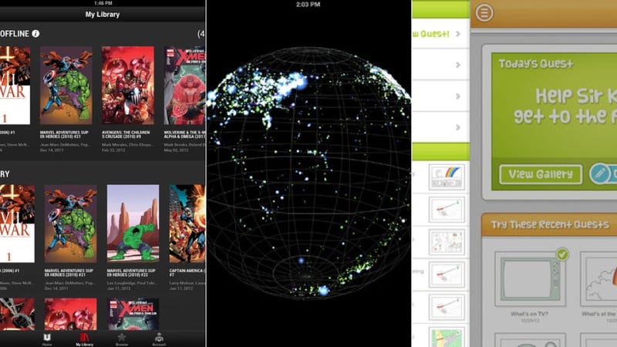
Task: Click the 'Help Sir K...' quest description text
Action: [565, 106]
